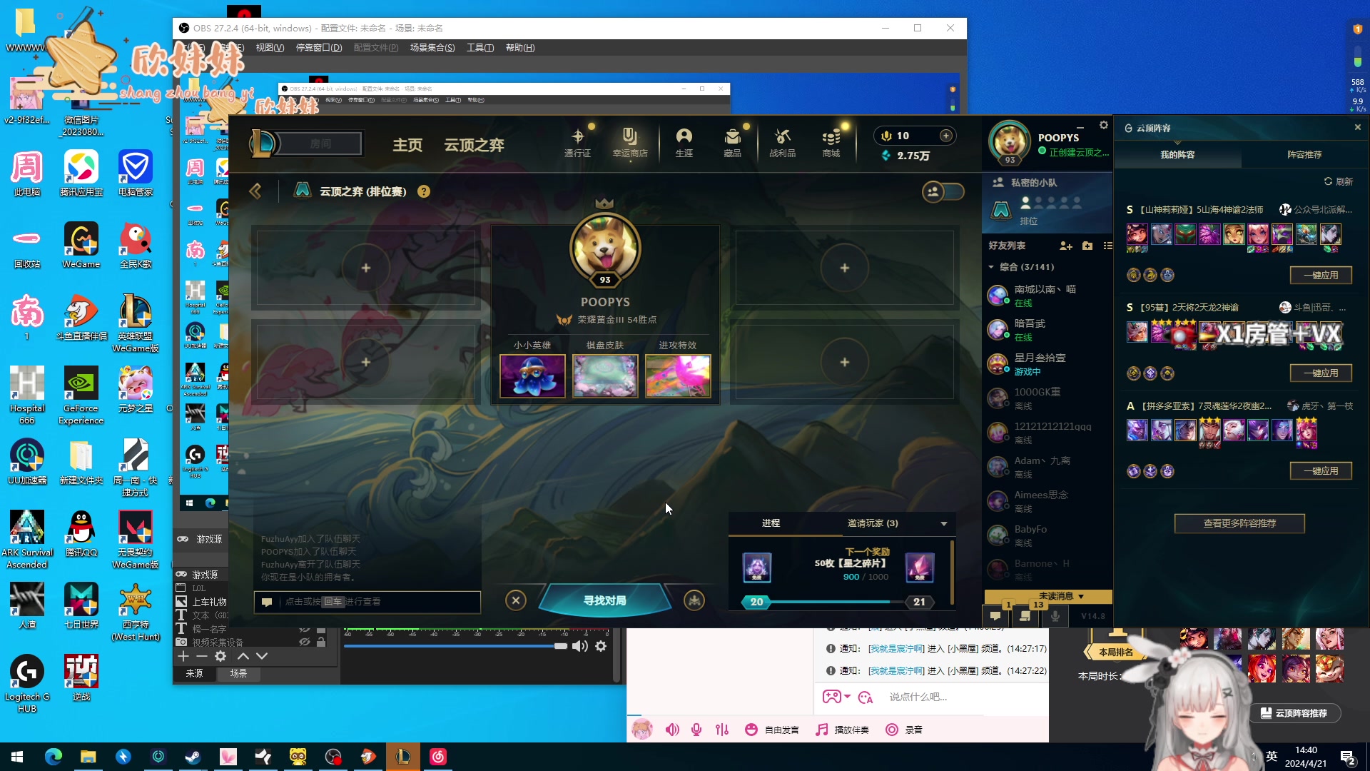Open the 战利品 loot icon
This screenshot has width=1370, height=771.
click(782, 143)
